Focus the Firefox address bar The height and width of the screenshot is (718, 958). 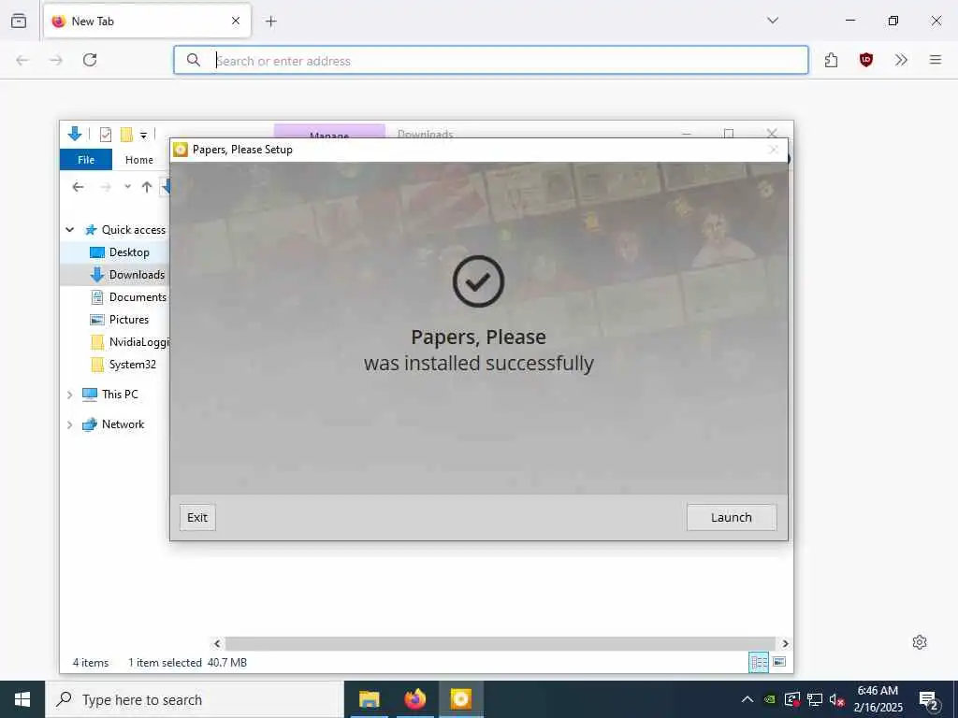coord(491,61)
